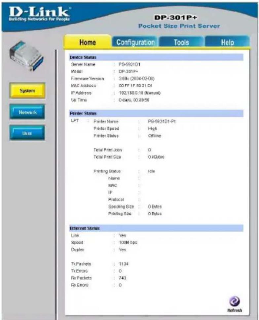Click the Protocol label under Printing Status

116,200
